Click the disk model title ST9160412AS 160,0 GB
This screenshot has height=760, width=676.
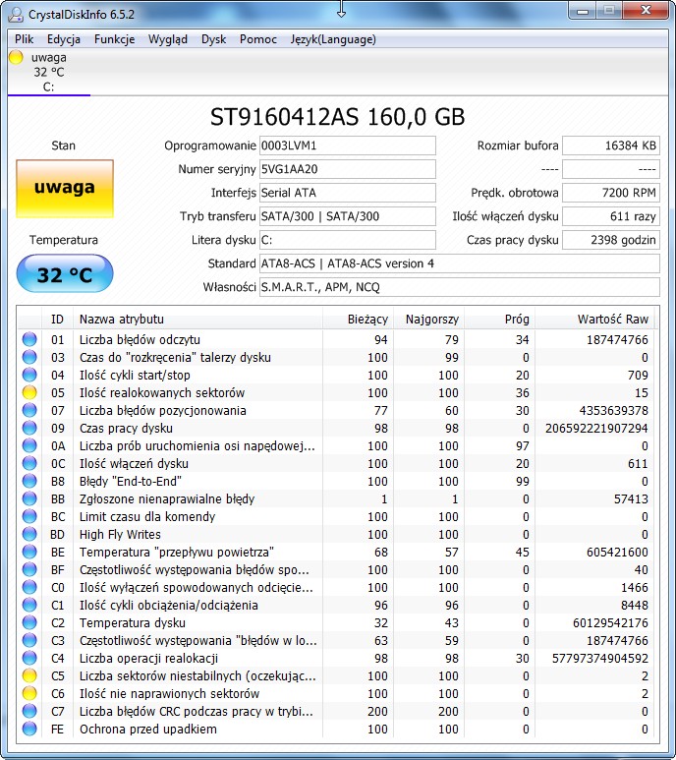pos(338,117)
